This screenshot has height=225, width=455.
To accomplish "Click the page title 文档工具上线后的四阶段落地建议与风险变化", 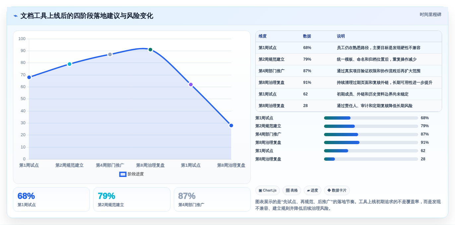I will [87, 16].
